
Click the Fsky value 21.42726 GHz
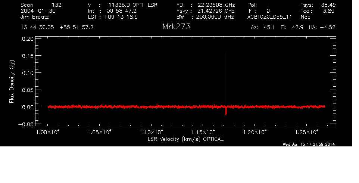(216, 11)
